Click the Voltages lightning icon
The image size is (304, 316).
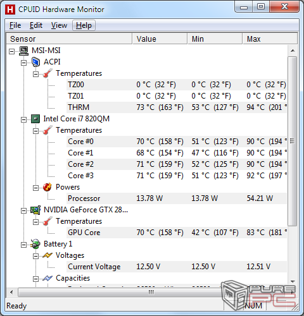point(47,255)
